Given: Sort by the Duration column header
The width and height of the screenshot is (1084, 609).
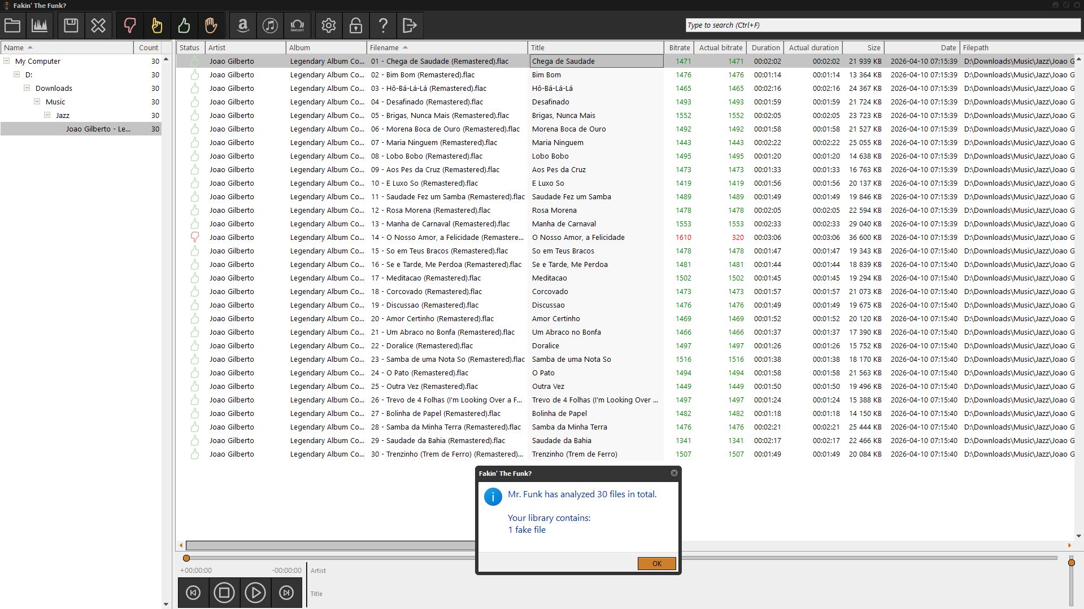Looking at the screenshot, I should tap(765, 48).
